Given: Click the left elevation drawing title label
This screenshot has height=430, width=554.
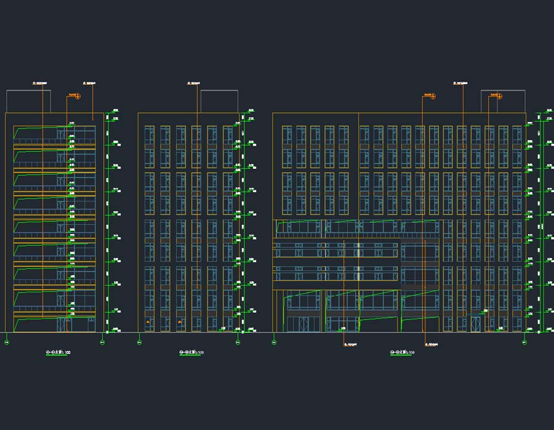Looking at the screenshot, I should (58, 353).
